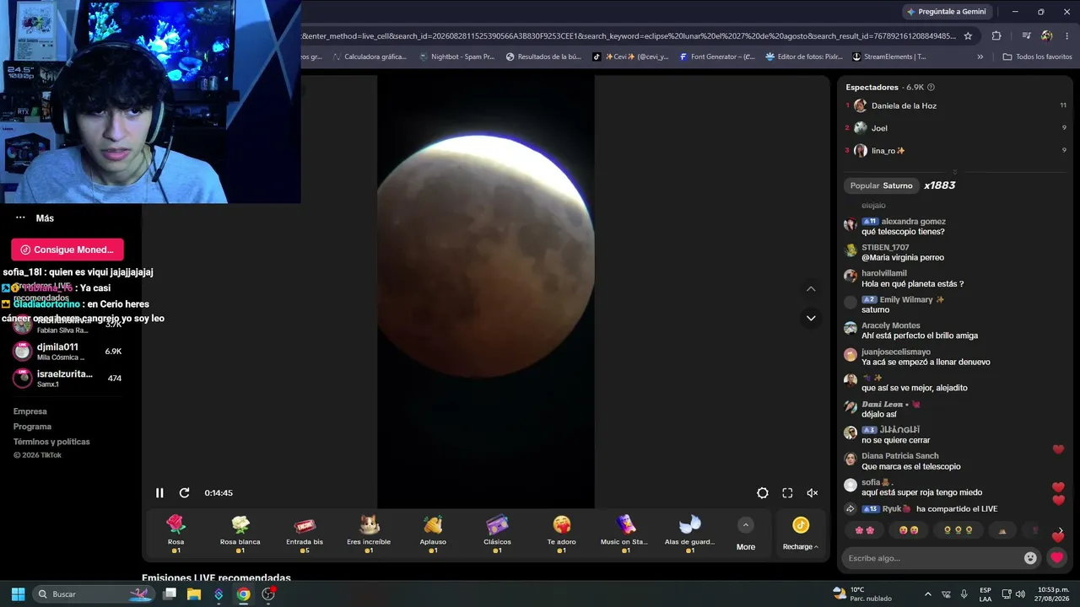Open the Más menu in sidebar

tap(35, 218)
